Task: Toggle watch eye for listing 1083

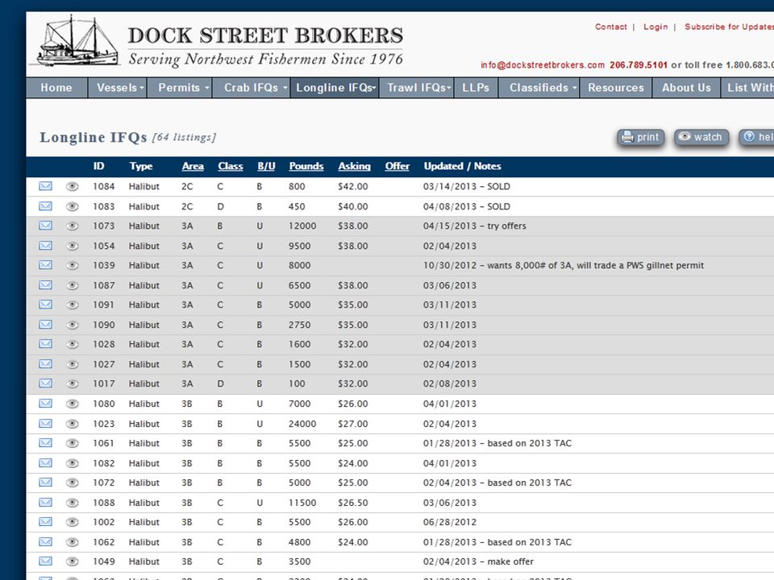Action: pos(72,206)
